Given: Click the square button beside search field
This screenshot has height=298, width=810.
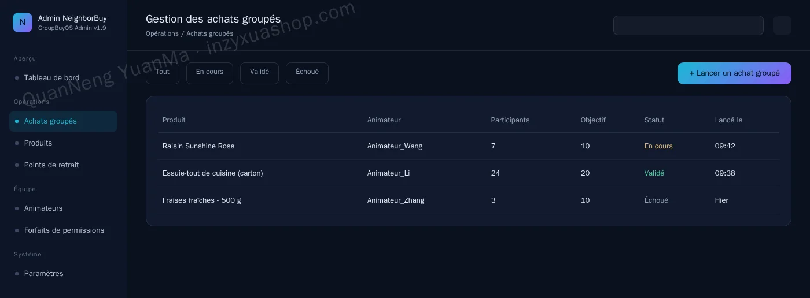Looking at the screenshot, I should (782, 25).
